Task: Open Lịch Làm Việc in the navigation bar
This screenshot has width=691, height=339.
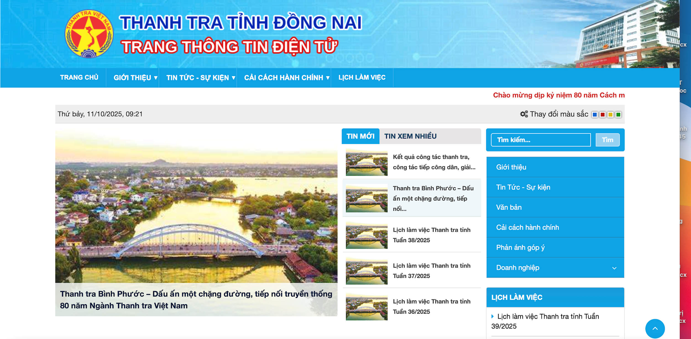Action: pyautogui.click(x=362, y=78)
